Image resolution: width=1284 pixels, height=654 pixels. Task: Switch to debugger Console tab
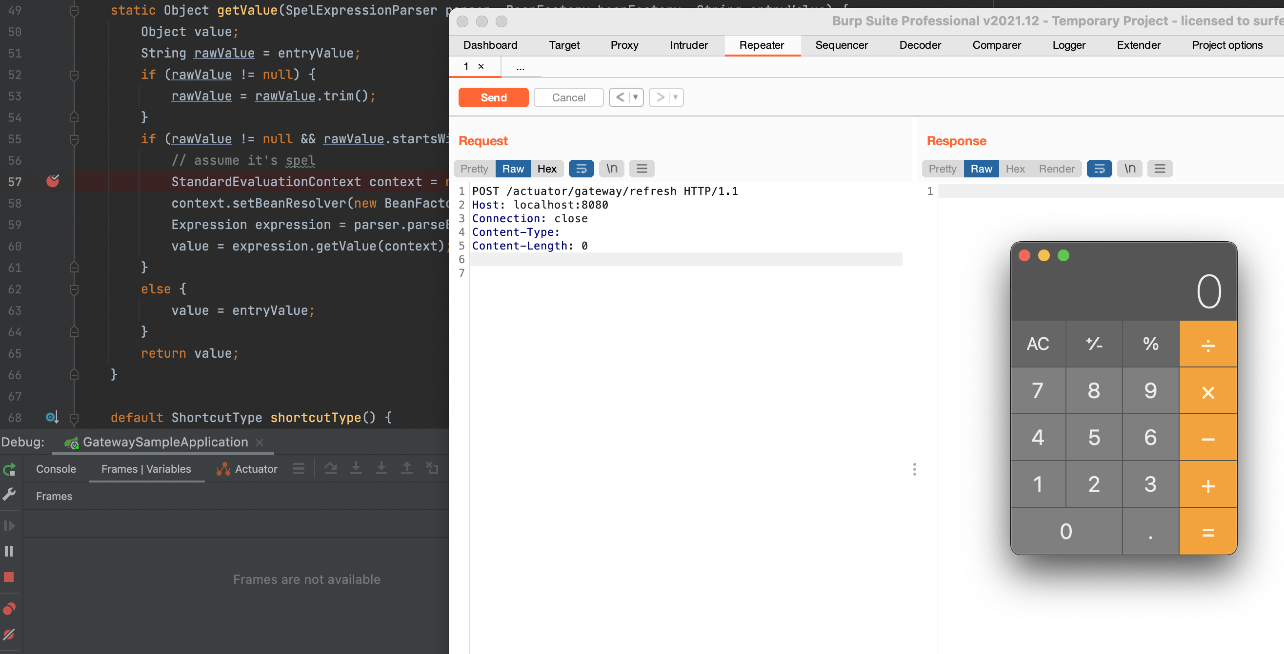click(x=56, y=469)
